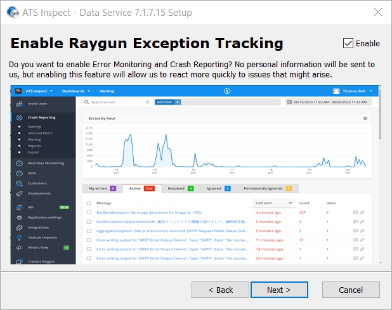This screenshot has height=310, width=392.
Task: Click the What's New megaphone icon
Action: (19, 248)
